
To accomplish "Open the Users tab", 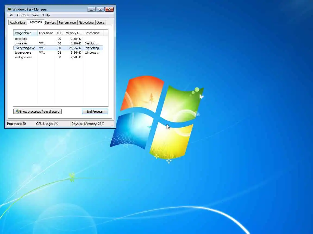I will click(101, 22).
